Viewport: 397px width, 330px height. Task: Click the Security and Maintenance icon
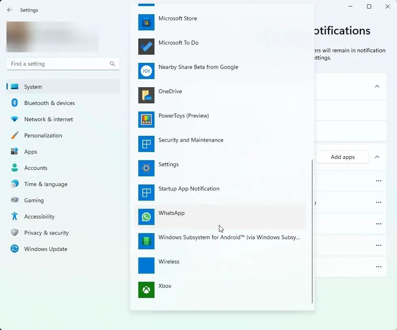146,144
